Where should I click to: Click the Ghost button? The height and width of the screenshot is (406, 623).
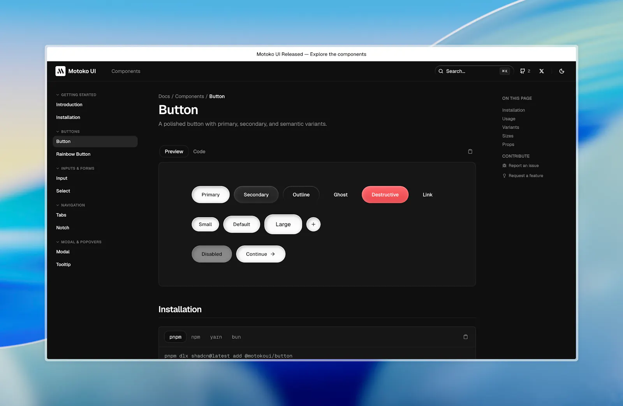click(341, 195)
